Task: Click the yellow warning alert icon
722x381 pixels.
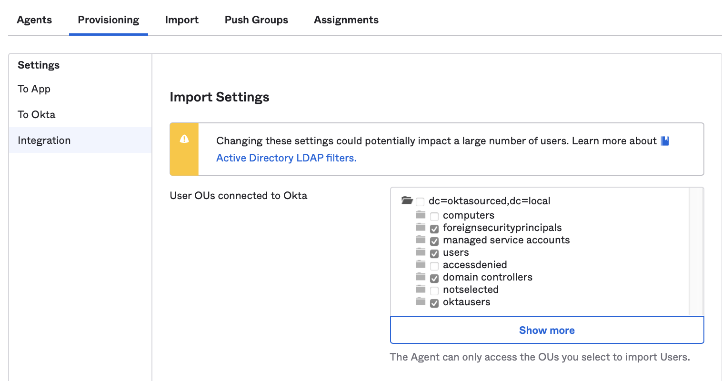Action: (x=184, y=139)
